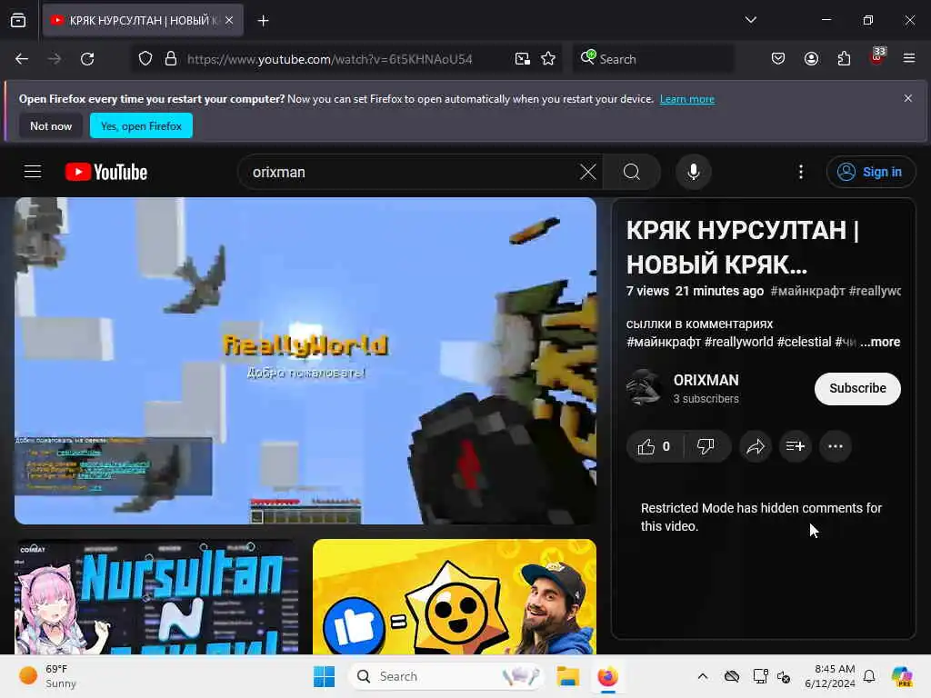931x698 pixels.
Task: Select the КРЯК НУРСУЛТАН tab
Action: point(143,21)
